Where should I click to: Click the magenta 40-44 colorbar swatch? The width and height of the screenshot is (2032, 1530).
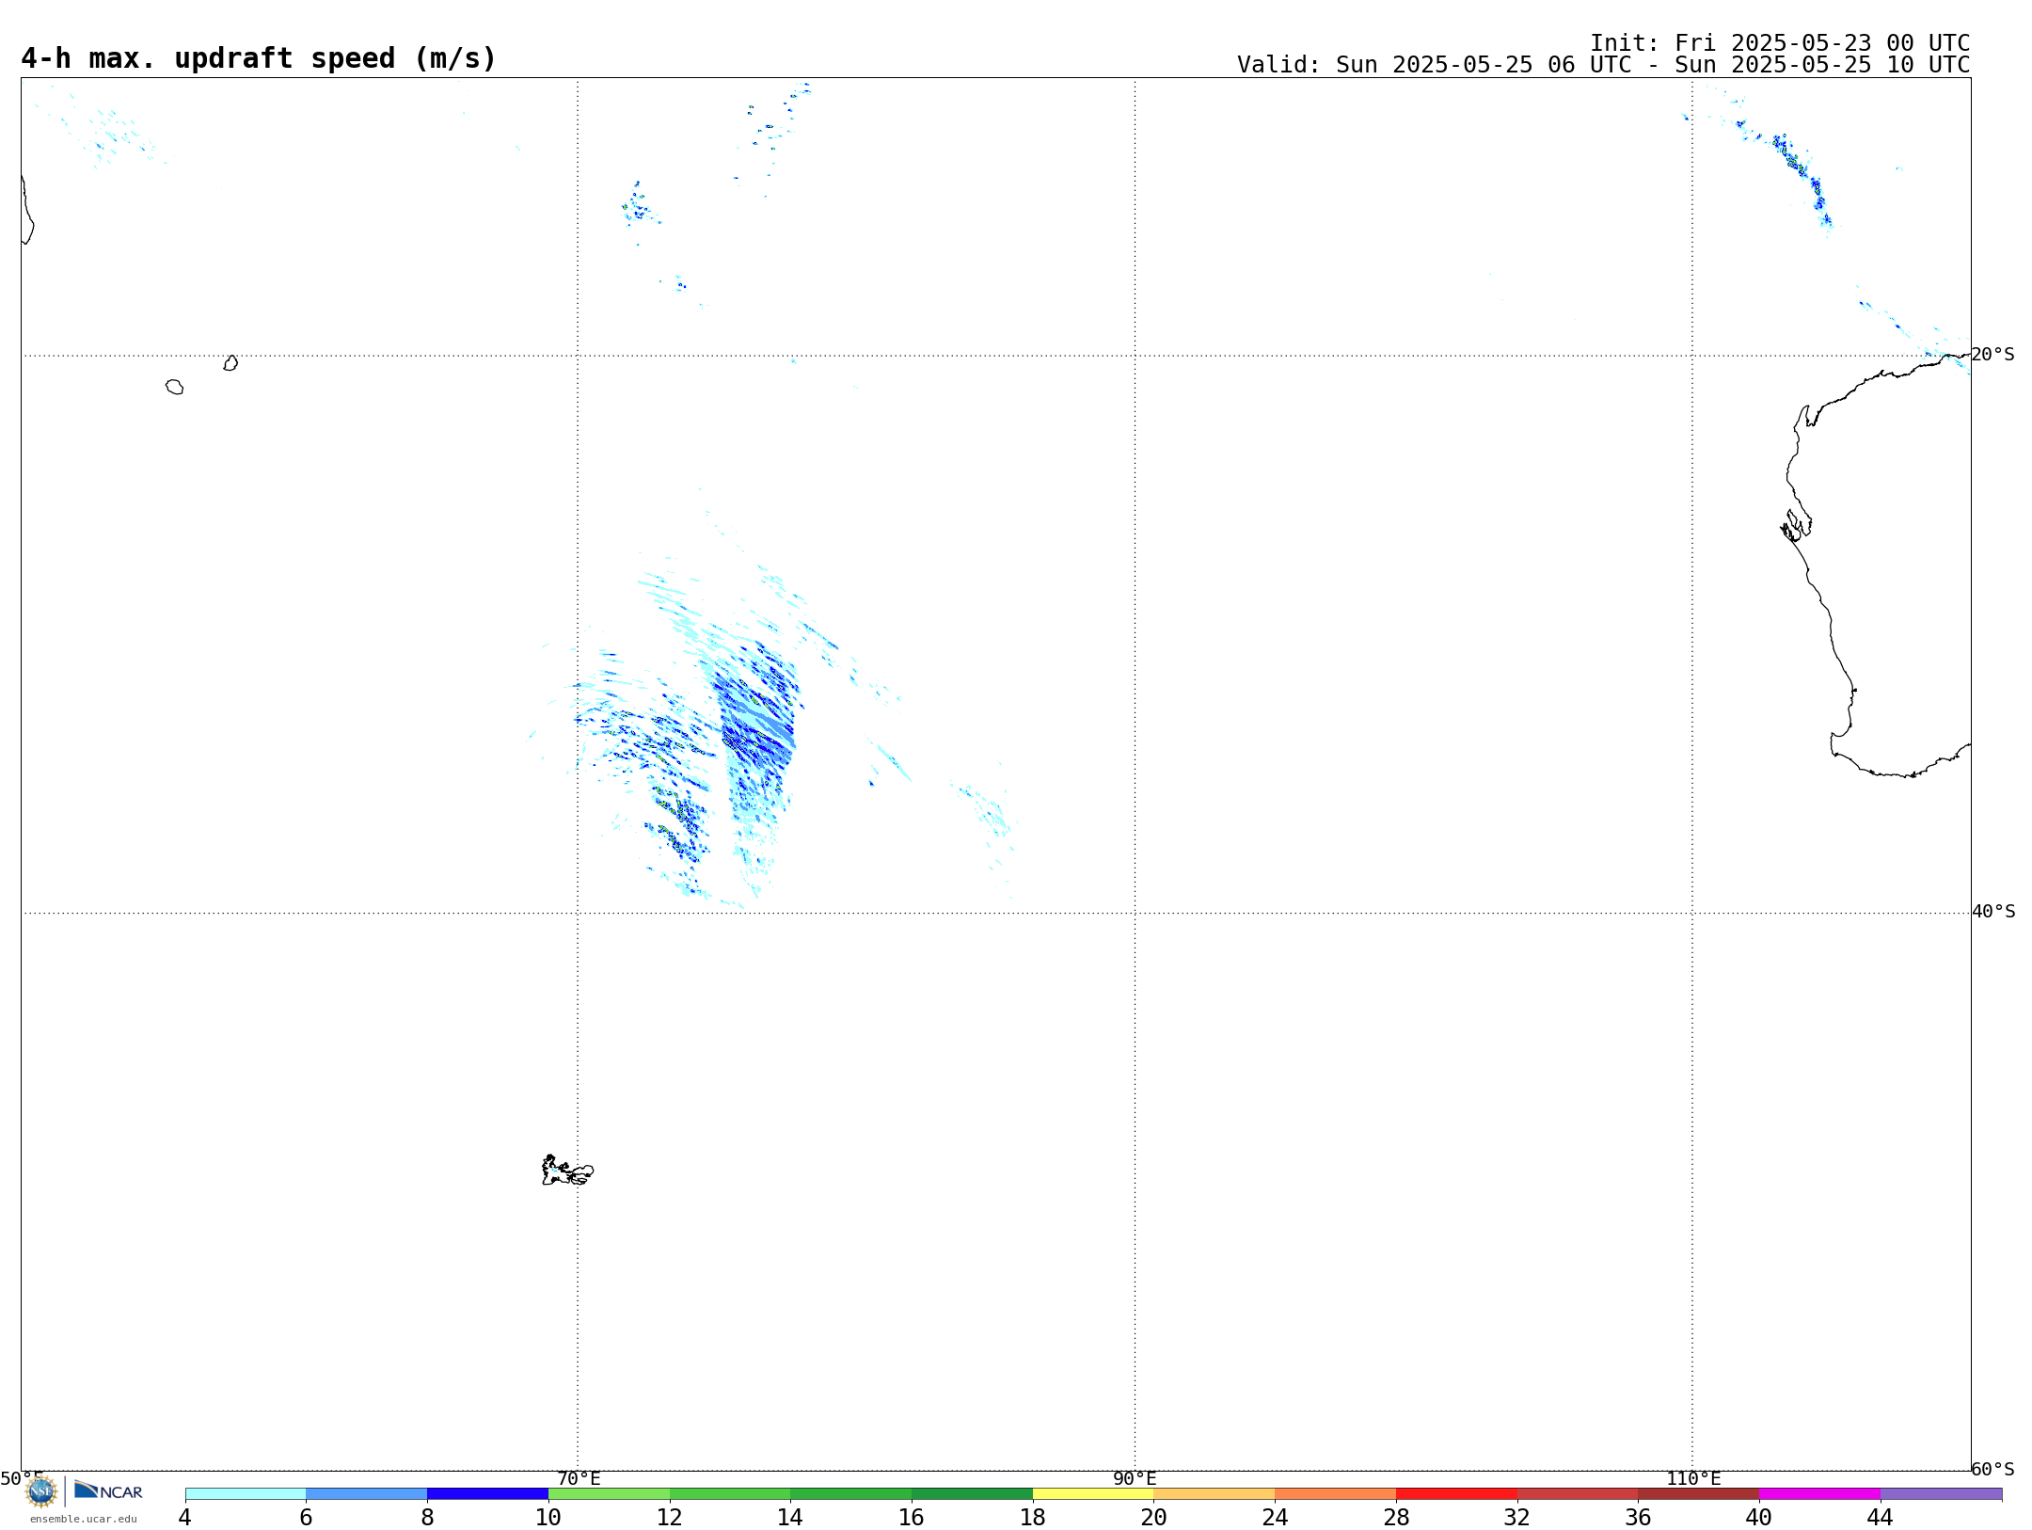tap(1820, 1494)
